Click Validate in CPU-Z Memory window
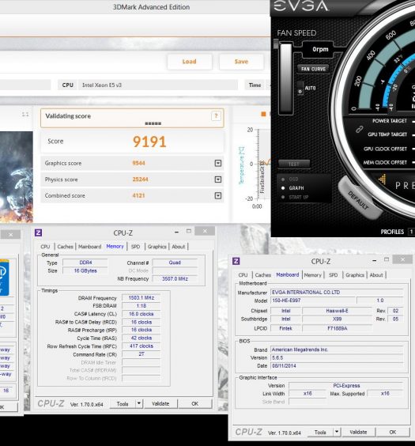415x446 pixels. pos(160,403)
